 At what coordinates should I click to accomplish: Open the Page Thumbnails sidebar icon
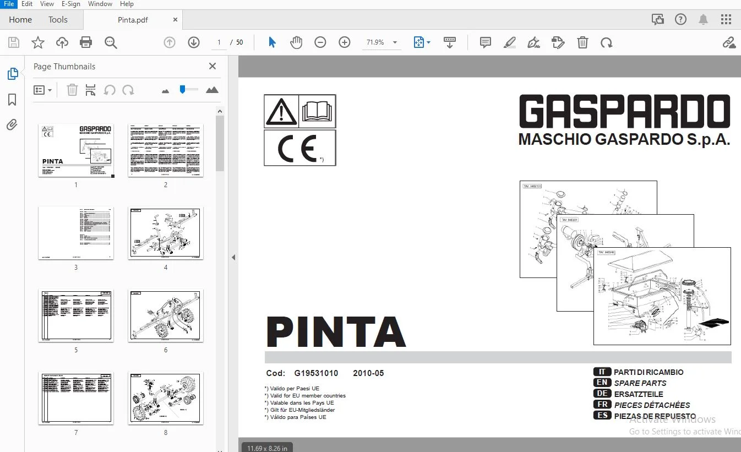point(12,73)
